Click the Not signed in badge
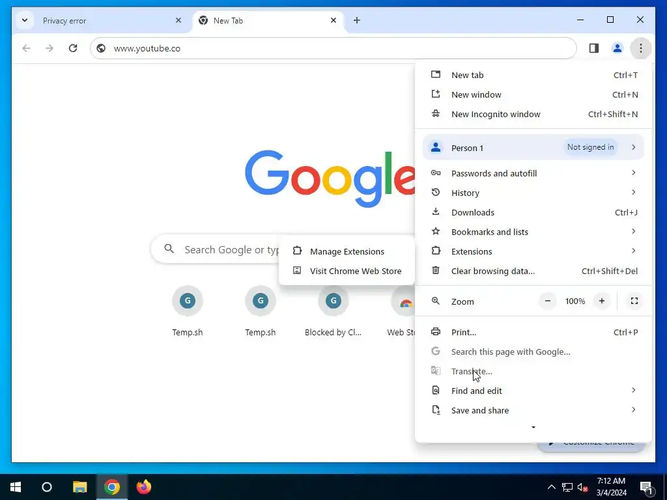 point(590,147)
